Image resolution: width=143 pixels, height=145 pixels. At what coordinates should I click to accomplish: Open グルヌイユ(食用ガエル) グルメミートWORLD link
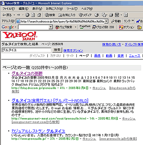tap(50, 101)
